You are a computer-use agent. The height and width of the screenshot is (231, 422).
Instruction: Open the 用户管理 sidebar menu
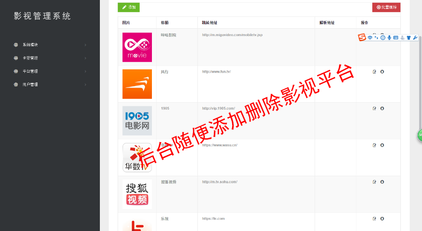50,84
